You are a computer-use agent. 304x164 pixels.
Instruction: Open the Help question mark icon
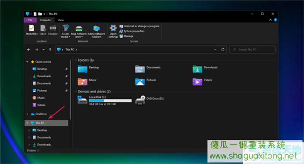pyautogui.click(x=275, y=20)
